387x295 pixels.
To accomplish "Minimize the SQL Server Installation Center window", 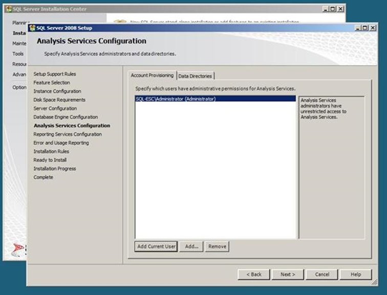I will click(x=326, y=9).
